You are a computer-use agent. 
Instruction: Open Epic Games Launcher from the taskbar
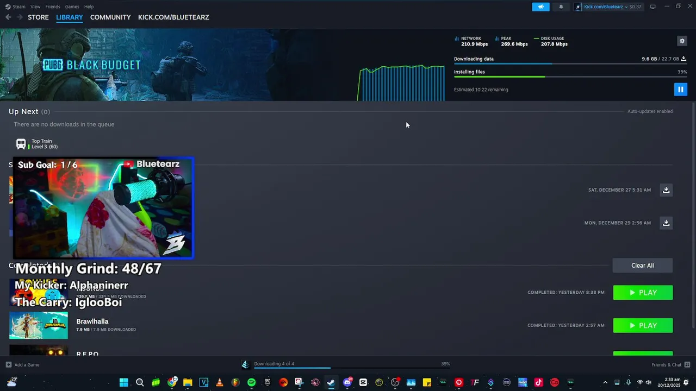click(268, 382)
